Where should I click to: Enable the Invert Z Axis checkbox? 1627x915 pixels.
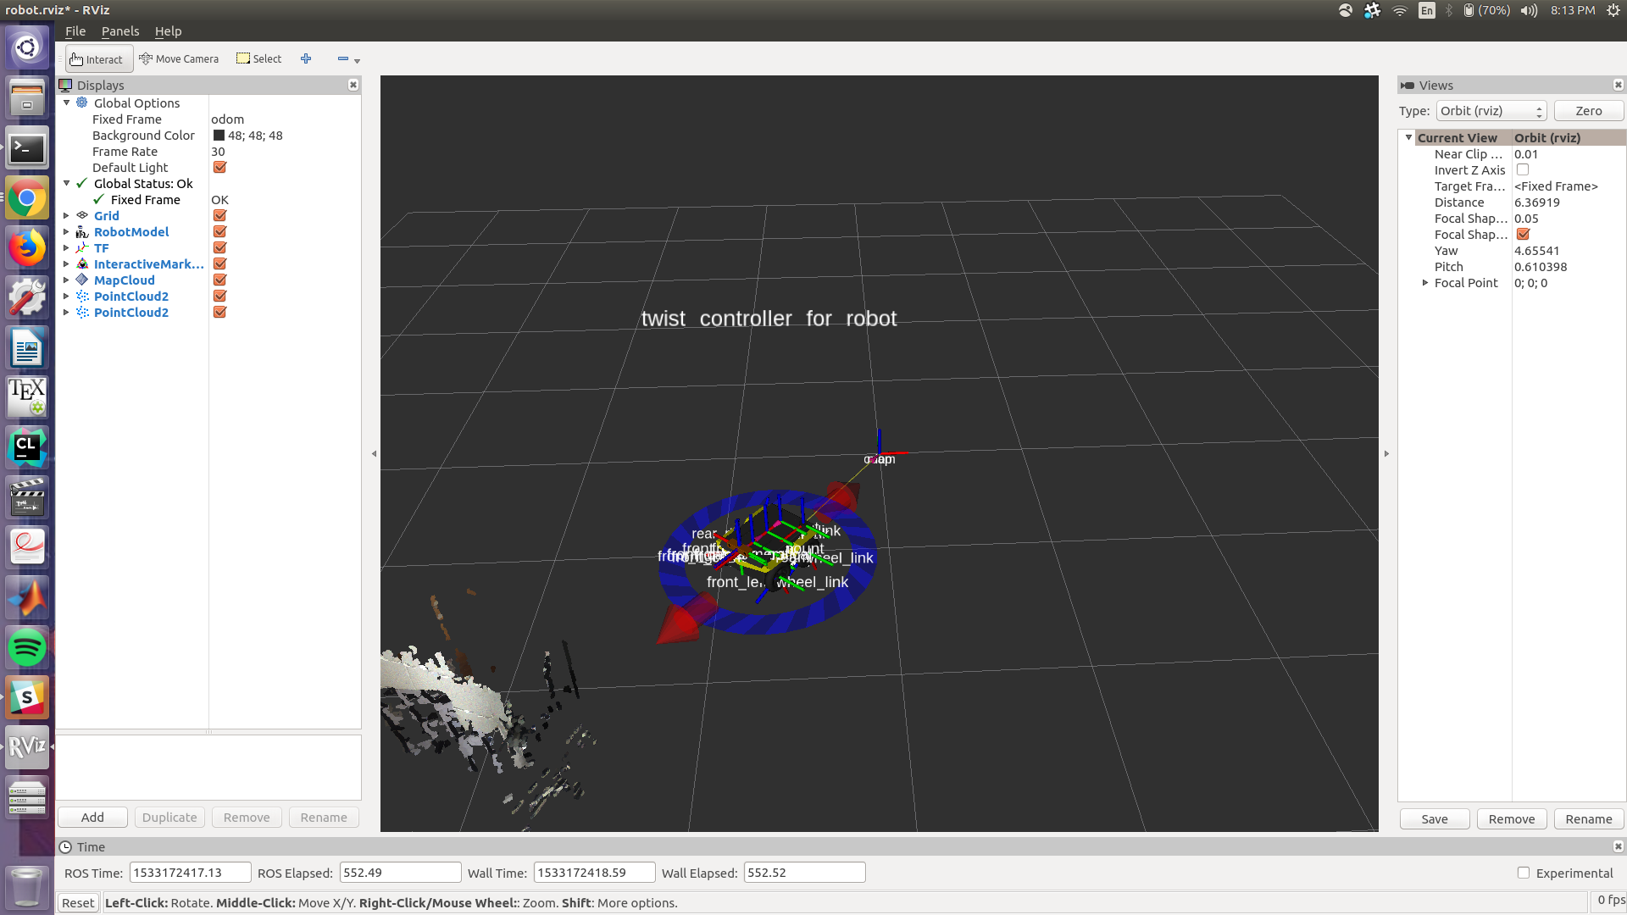point(1523,170)
